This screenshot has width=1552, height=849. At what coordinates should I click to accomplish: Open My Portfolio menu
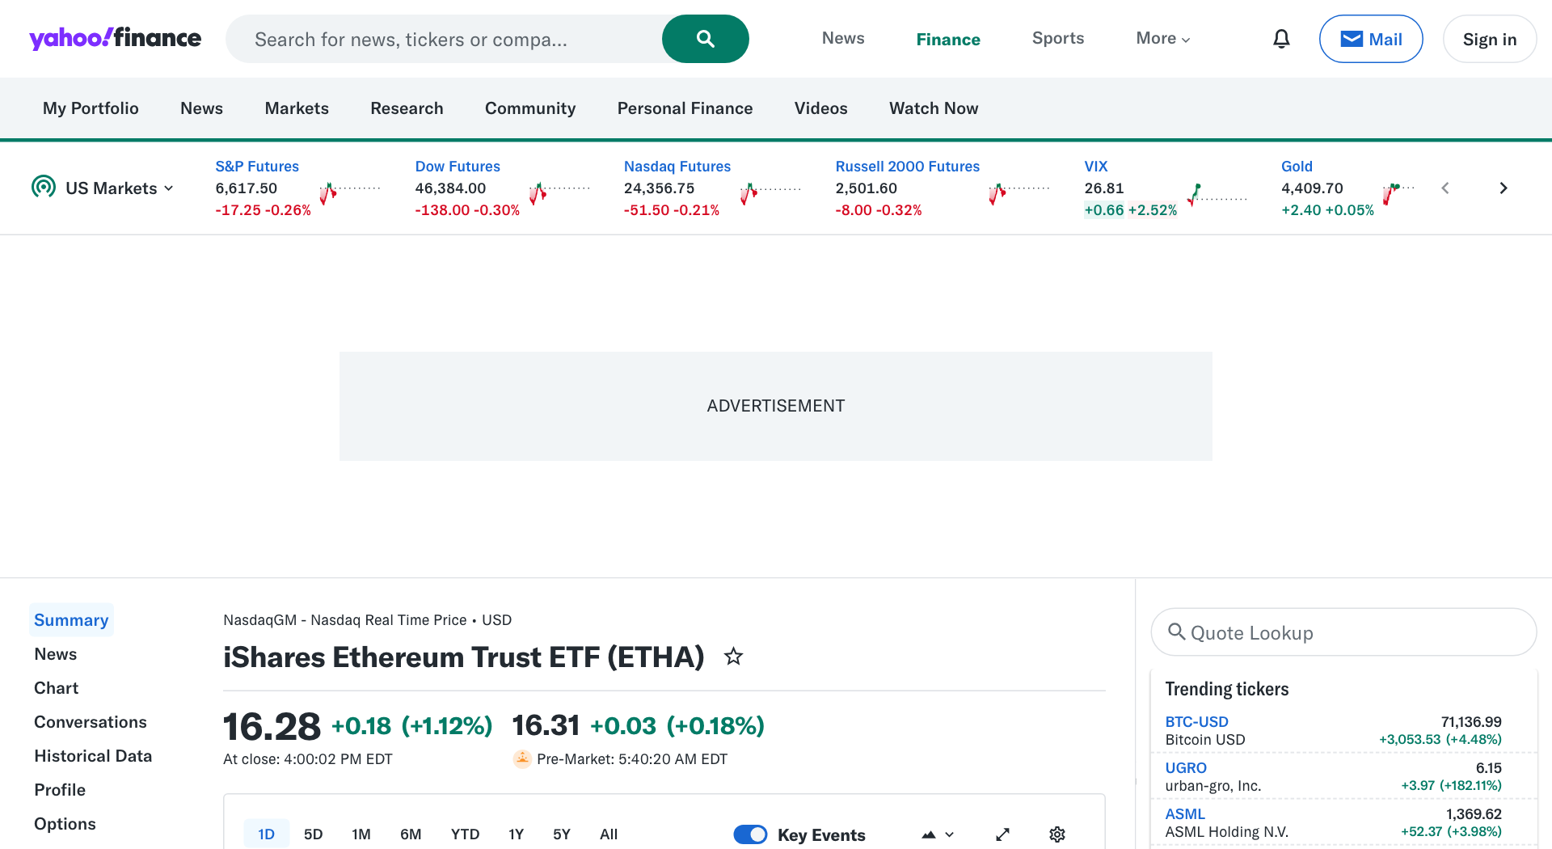coord(91,108)
